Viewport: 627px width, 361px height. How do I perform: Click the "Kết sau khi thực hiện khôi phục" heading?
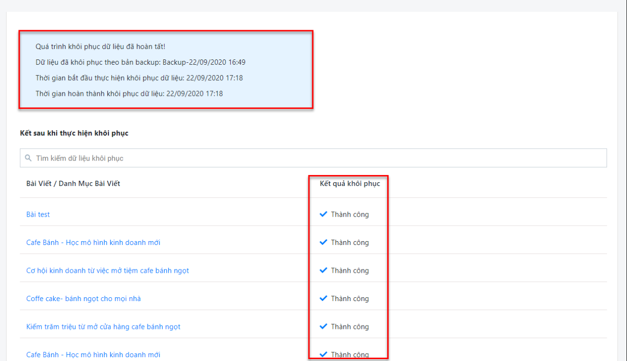pyautogui.click(x=74, y=133)
